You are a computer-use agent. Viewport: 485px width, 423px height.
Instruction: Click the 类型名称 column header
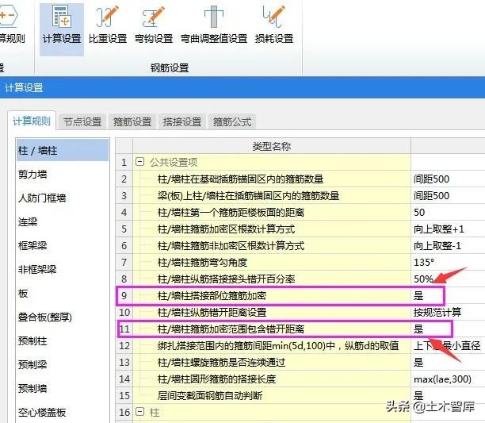(x=272, y=146)
